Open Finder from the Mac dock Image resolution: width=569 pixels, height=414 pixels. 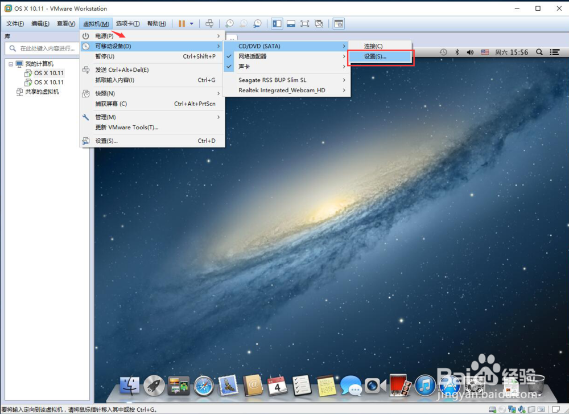129,386
